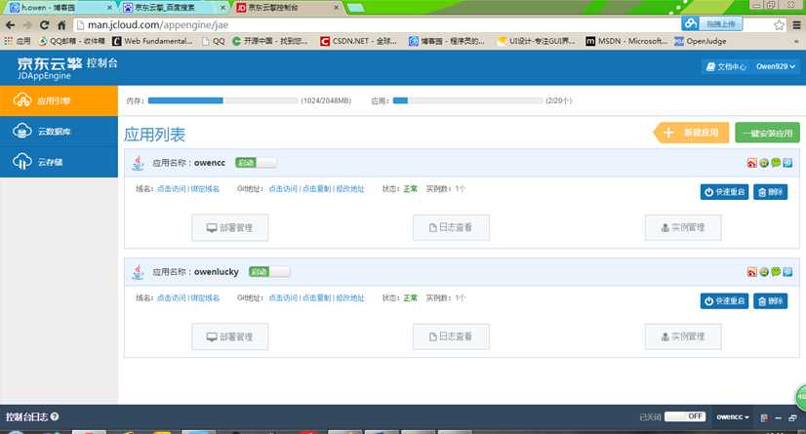Click the red icon in owencc header
Image resolution: width=806 pixels, height=434 pixels.
coord(752,163)
